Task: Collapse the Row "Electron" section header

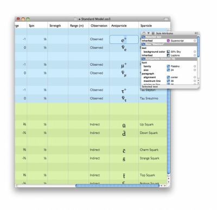Action: (x=169, y=44)
